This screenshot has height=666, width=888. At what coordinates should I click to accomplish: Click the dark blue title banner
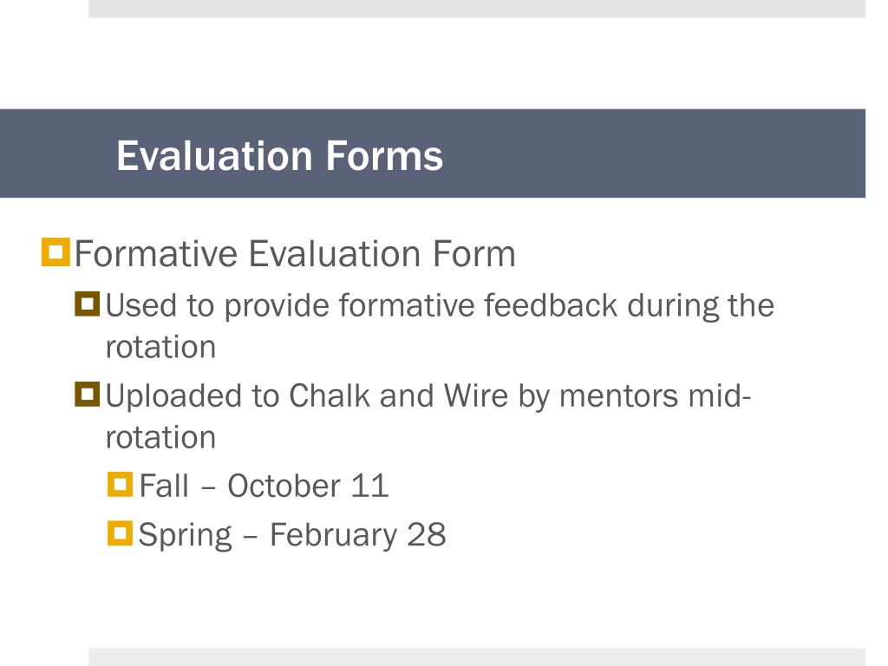coord(433,153)
